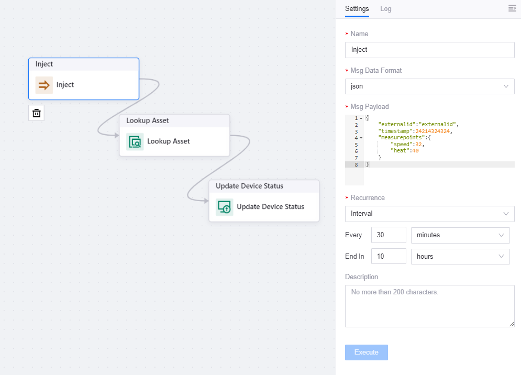Collapse measurepoints fold arrow on line 4
Viewport: 521px width, 375px height.
361,138
